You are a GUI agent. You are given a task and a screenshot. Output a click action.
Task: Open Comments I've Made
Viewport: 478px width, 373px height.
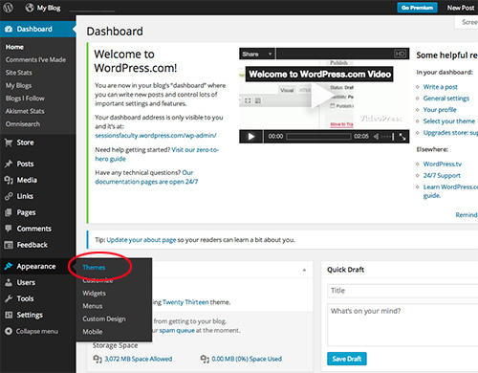tap(35, 60)
